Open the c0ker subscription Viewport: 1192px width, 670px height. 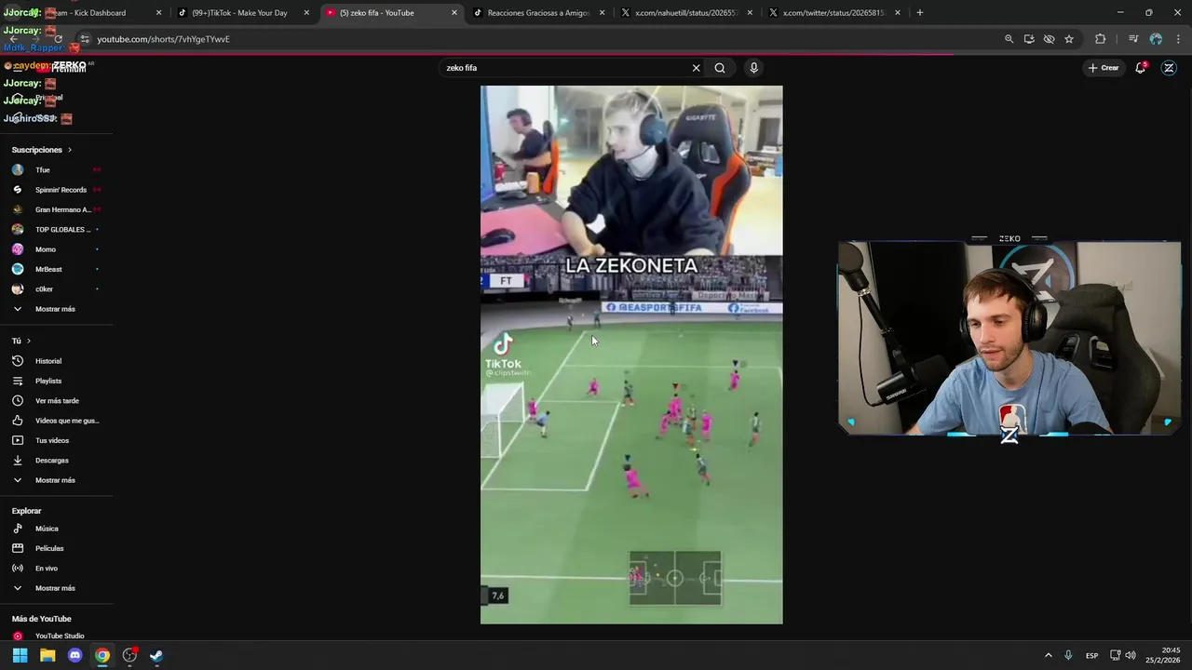(56, 289)
